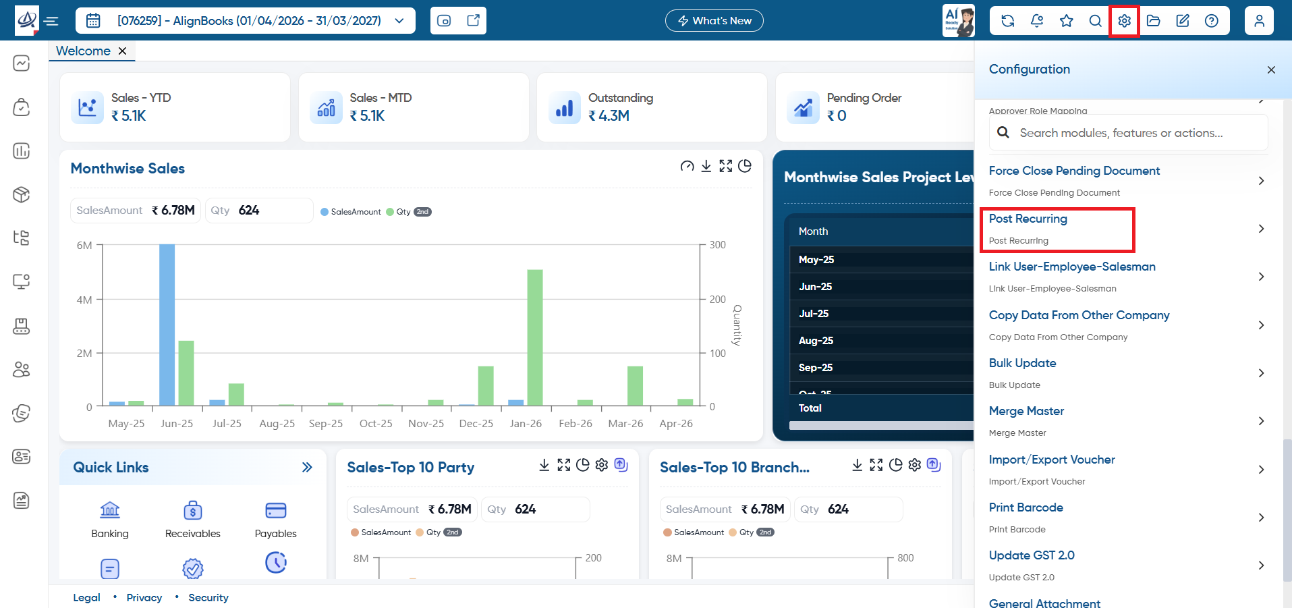Close the Welcome tab
1292x608 pixels.
pos(122,51)
